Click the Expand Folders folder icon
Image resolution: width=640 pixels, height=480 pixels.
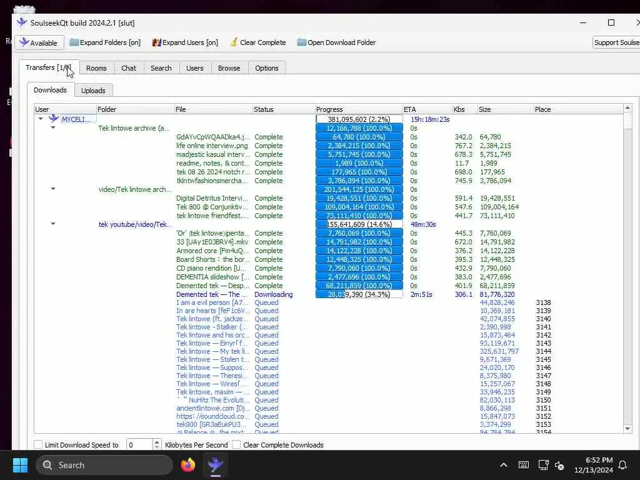coord(74,42)
